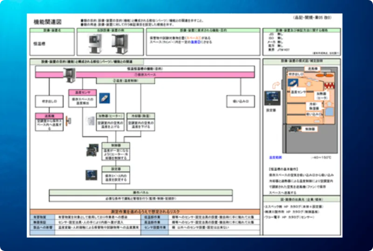This screenshot has height=251, width=373.
Task: Click the orange risk section header
Action: coord(145,211)
